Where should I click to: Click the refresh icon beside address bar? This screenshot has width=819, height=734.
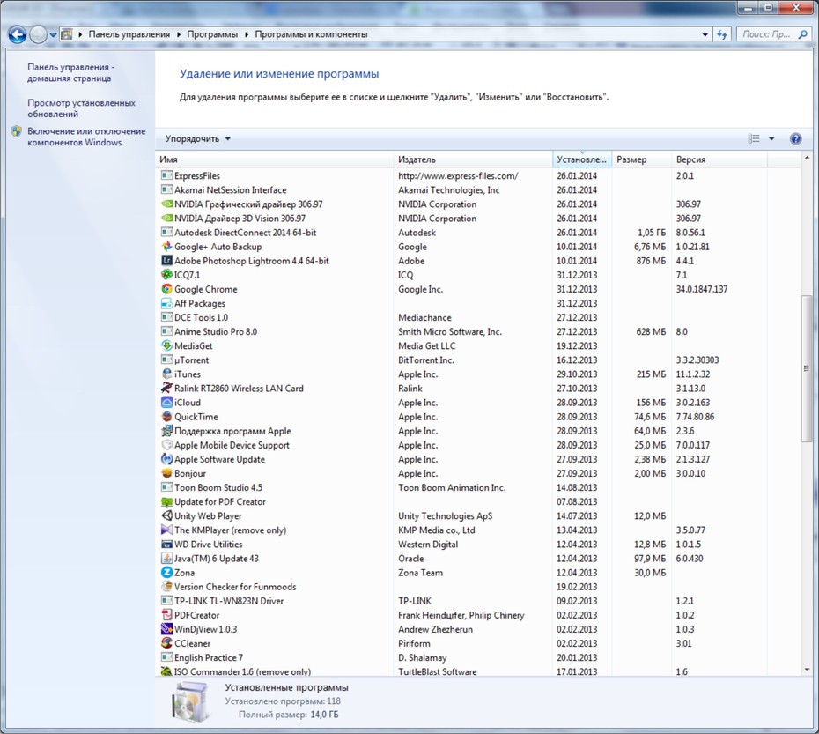click(722, 34)
